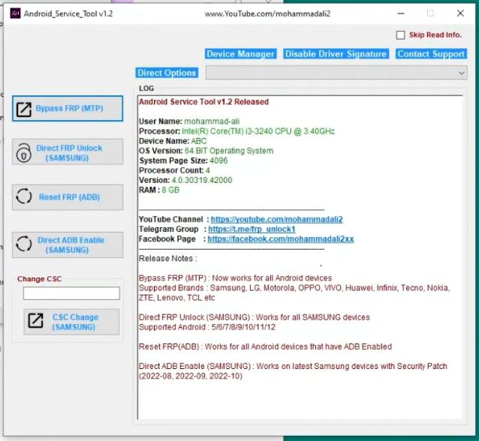Click the user name 'mohammad-ali' value

(212, 121)
